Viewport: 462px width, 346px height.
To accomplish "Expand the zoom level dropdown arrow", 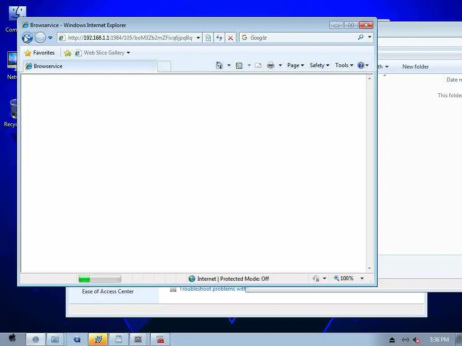I will 362,278.
